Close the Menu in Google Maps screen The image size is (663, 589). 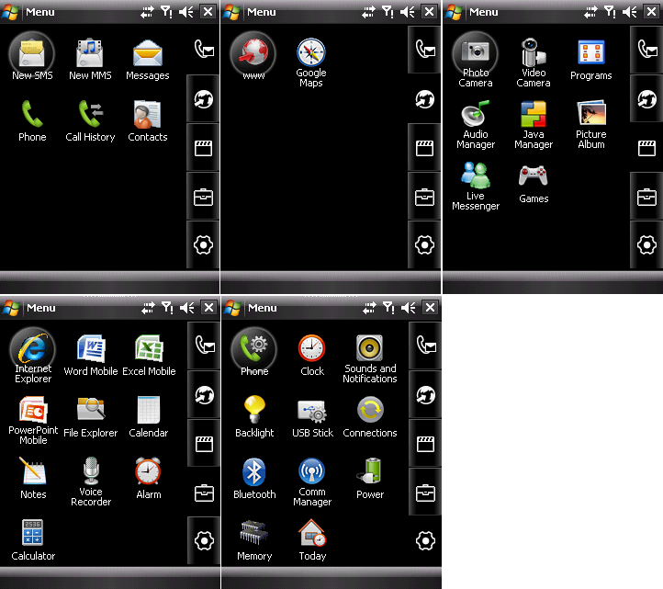(x=429, y=11)
